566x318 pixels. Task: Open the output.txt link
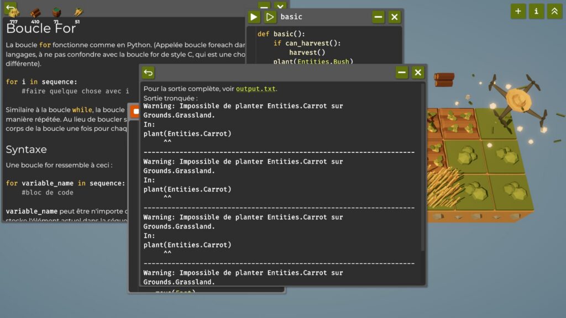[x=256, y=89]
